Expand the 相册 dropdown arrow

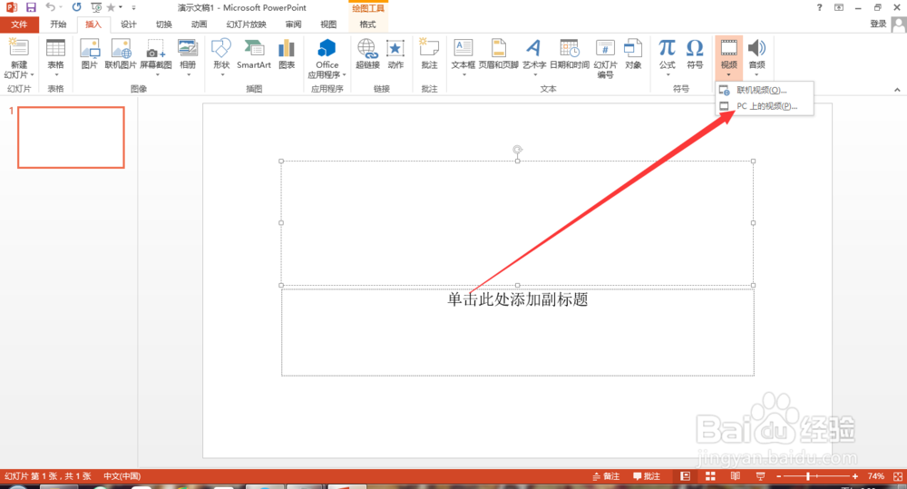189,74
